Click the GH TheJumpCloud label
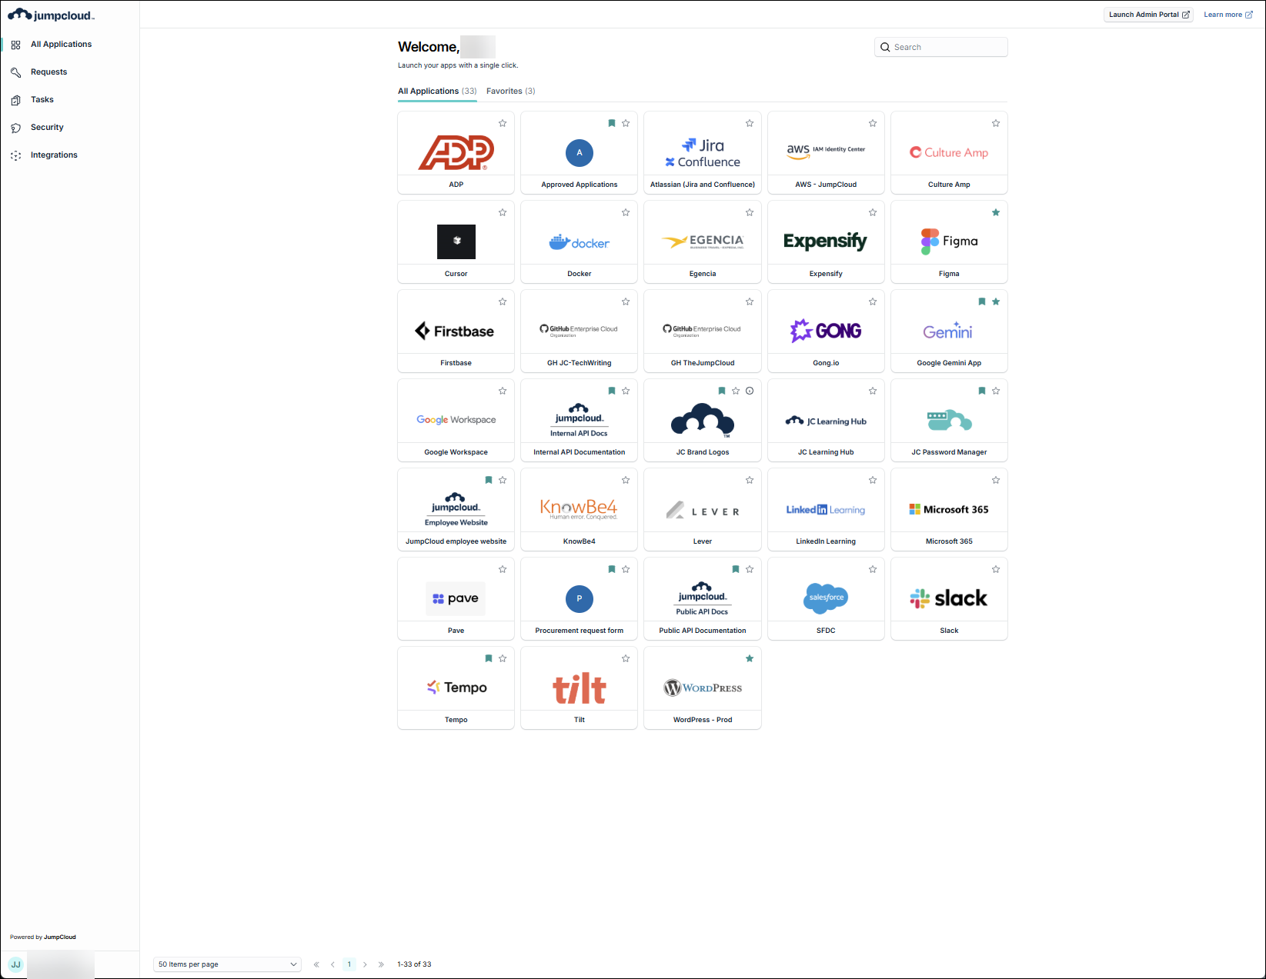 pos(703,363)
